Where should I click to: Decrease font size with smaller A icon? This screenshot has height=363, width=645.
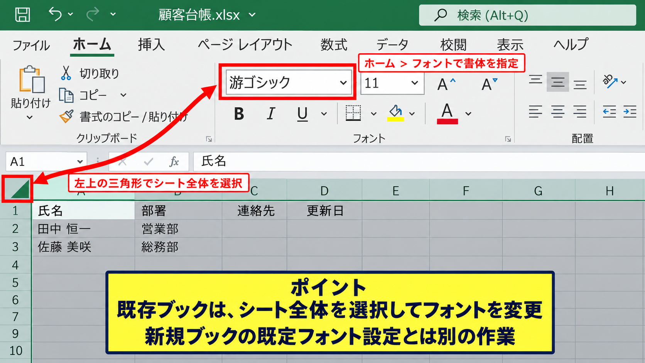point(490,84)
